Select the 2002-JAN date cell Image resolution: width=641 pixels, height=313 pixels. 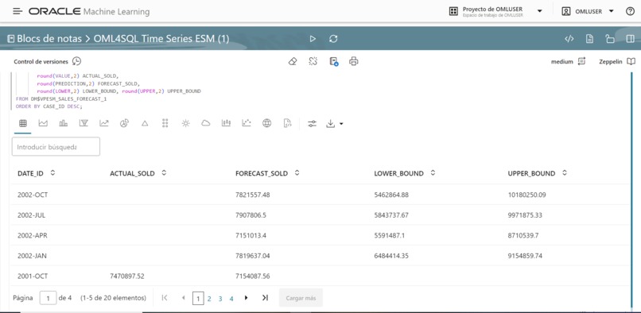(x=33, y=256)
